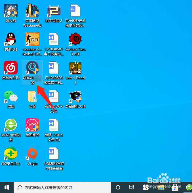Select F21030803 智能楼宇的 document
The height and width of the screenshot is (193, 192).
[x=54, y=68]
